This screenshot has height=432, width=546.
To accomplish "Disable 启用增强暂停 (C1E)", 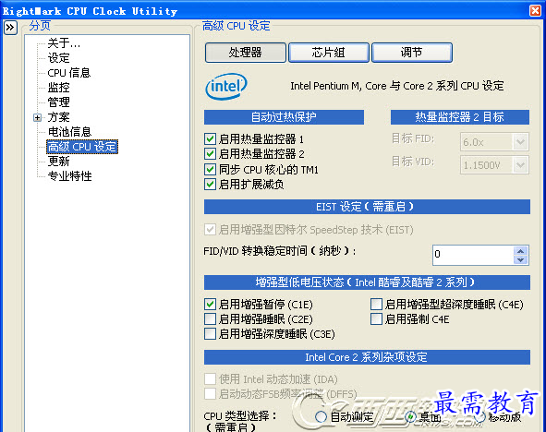I will [210, 305].
